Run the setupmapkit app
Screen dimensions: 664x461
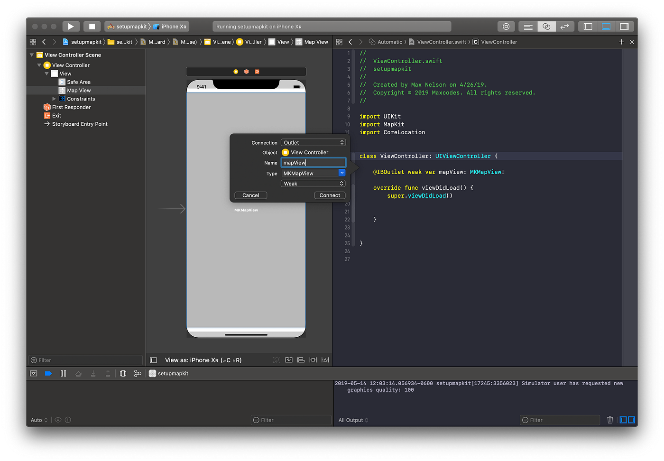(x=71, y=26)
